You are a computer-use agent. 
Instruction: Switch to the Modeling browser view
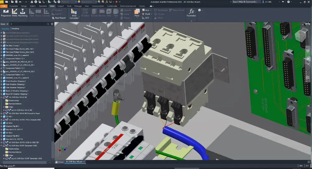16,29
